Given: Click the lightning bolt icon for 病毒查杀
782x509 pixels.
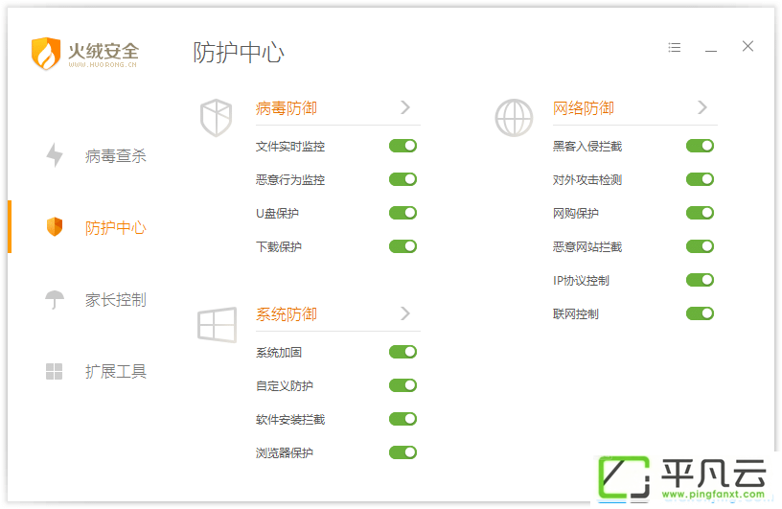Looking at the screenshot, I should click(x=55, y=155).
